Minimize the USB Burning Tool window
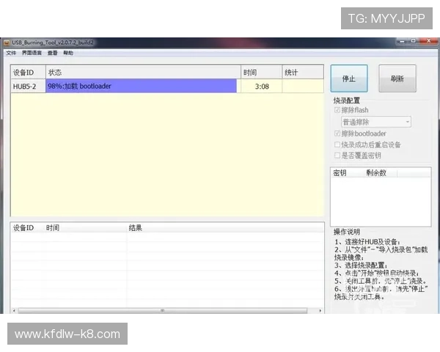Image resolution: width=440 pixels, height=352 pixels. click(402, 41)
